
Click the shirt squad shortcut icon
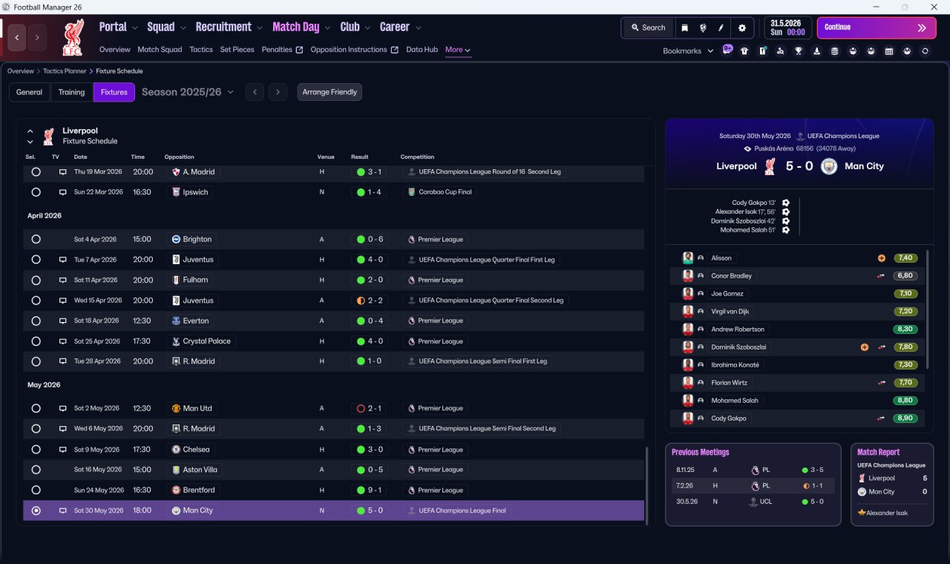coord(744,51)
